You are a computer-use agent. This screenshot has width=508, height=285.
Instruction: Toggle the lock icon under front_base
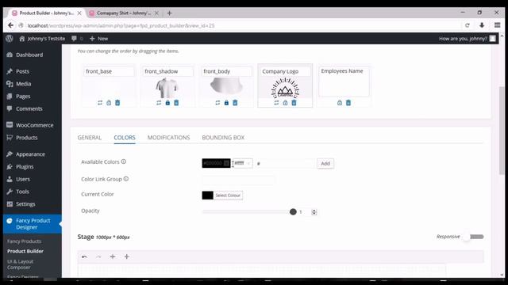coord(109,103)
